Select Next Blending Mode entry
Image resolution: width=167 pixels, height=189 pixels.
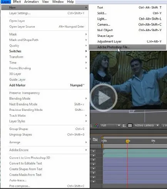tap(45, 104)
